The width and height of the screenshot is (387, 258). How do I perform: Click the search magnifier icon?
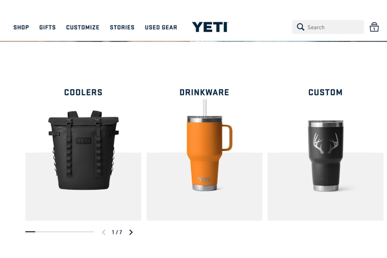(x=300, y=27)
